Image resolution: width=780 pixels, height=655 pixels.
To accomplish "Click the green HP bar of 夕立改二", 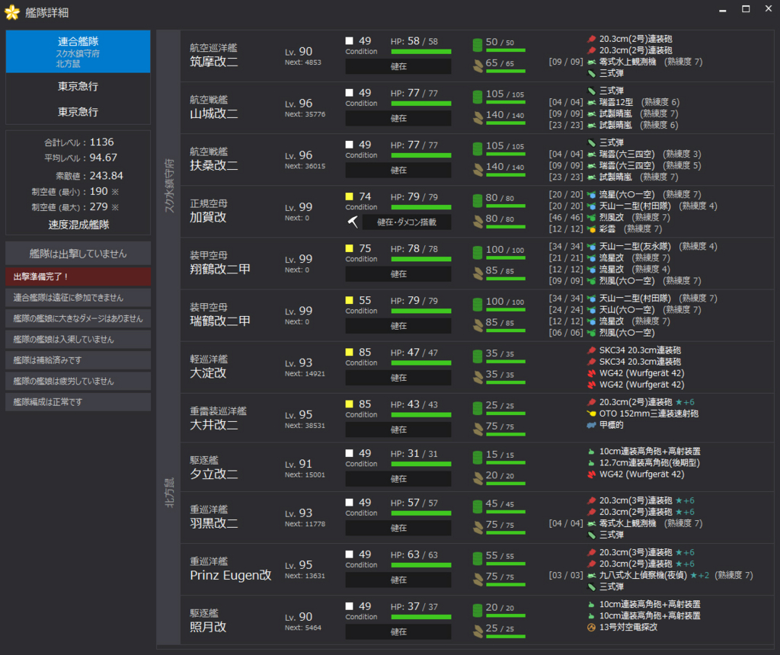I will tap(420, 464).
